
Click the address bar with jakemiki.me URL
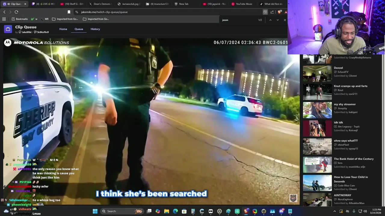pyautogui.click(x=168, y=12)
